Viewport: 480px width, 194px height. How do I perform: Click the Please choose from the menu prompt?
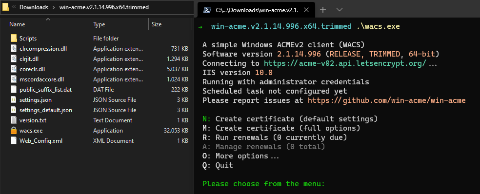tap(263, 184)
